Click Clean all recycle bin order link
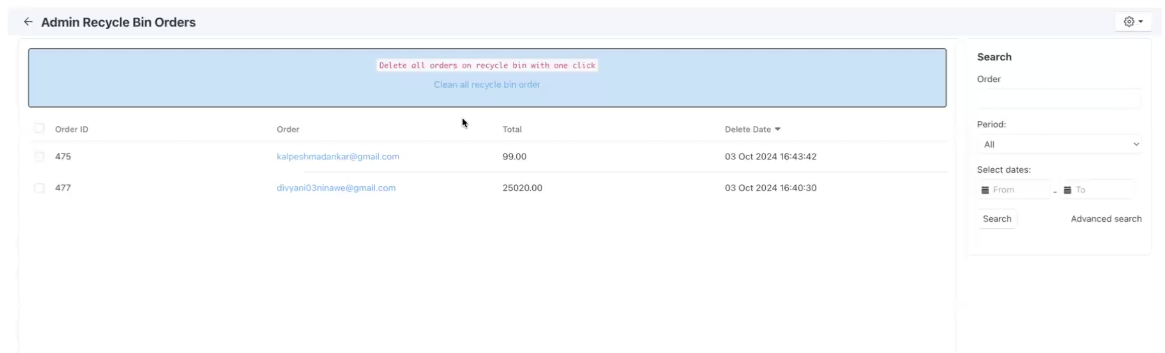The width and height of the screenshot is (1165, 353). point(487,85)
